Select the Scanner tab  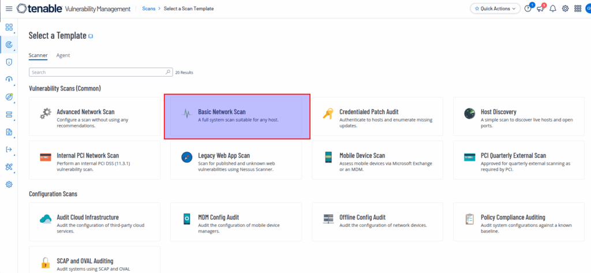(x=38, y=55)
